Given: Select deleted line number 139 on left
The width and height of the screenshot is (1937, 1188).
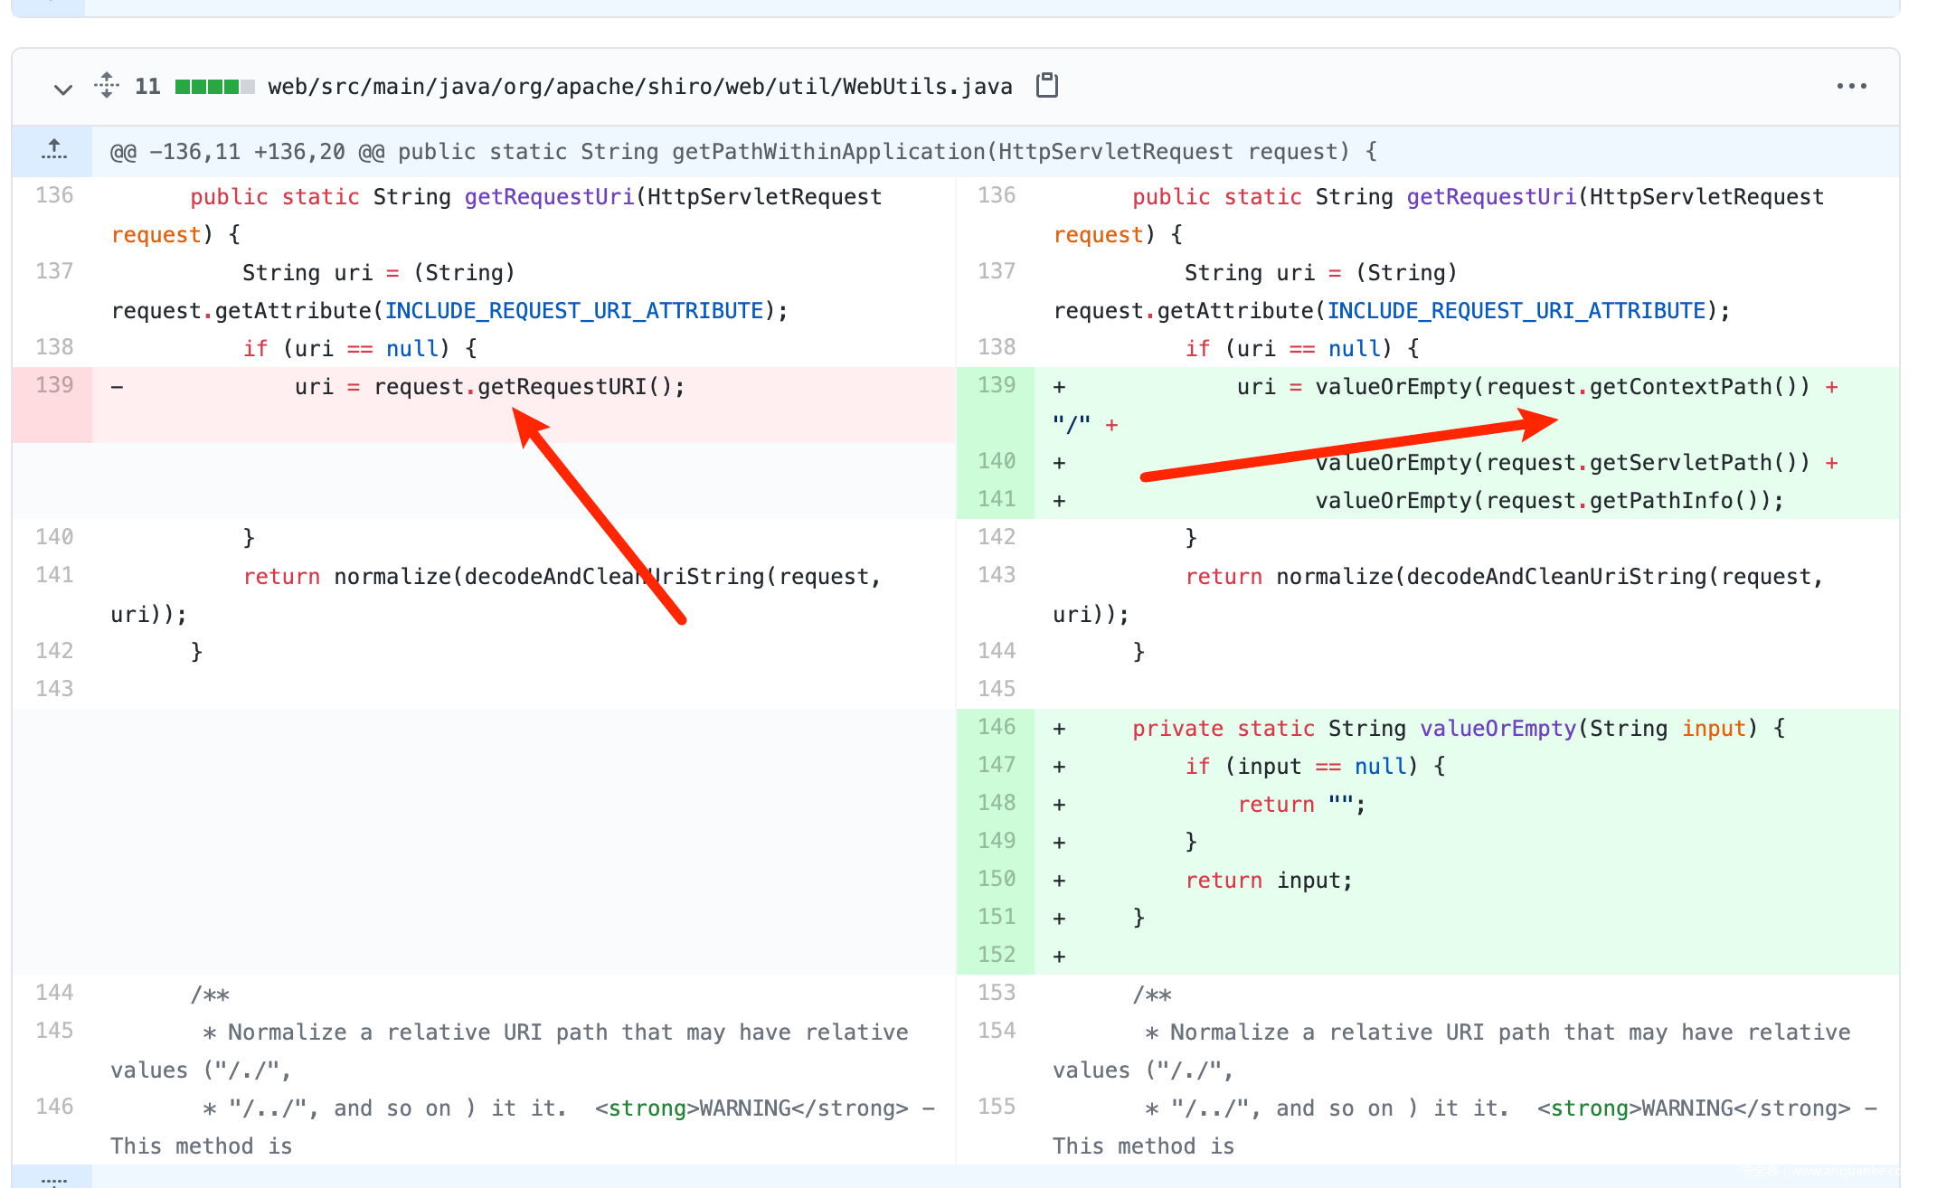Looking at the screenshot, I should click(x=53, y=386).
